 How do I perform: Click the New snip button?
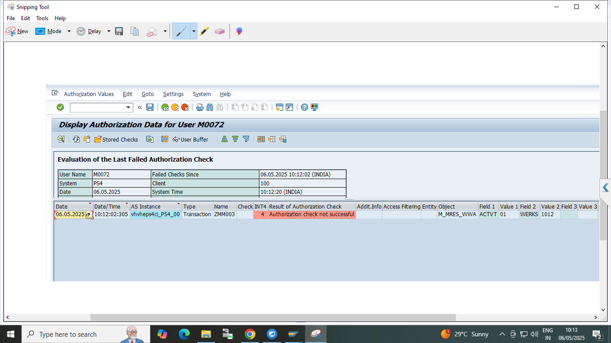coord(17,31)
